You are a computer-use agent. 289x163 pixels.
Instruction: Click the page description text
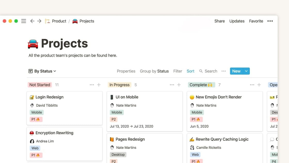(73, 55)
